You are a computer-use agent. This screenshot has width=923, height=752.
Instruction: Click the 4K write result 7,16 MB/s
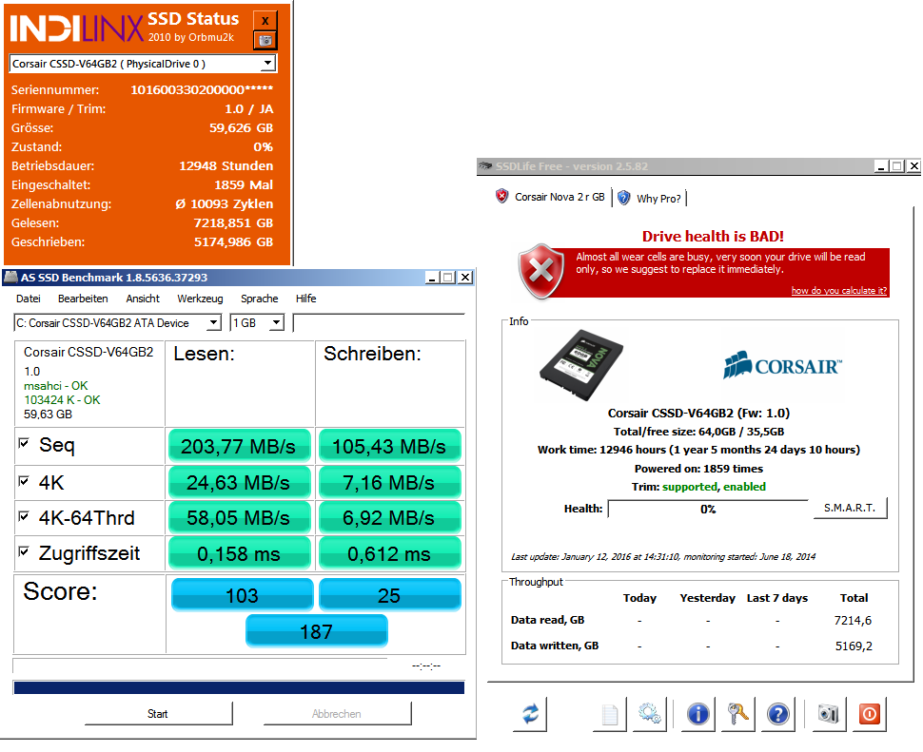(x=389, y=483)
